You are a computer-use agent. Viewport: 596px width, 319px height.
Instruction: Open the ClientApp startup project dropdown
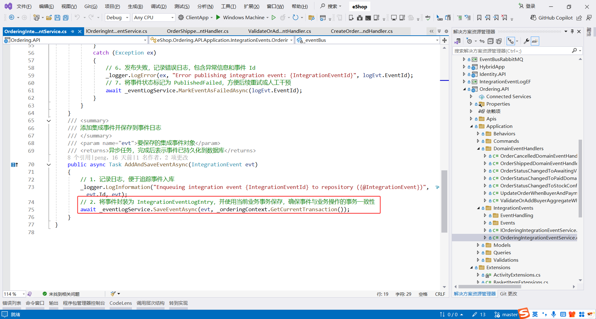(212, 18)
